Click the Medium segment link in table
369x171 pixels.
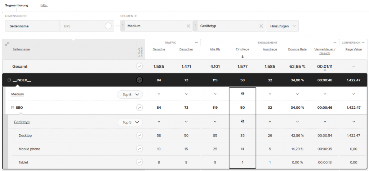point(18,94)
